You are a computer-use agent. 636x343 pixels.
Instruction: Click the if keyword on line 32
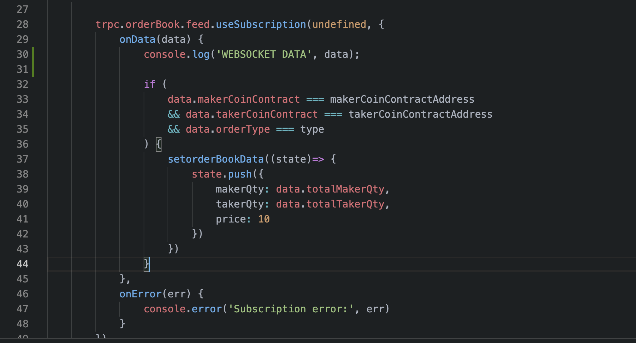pos(150,84)
